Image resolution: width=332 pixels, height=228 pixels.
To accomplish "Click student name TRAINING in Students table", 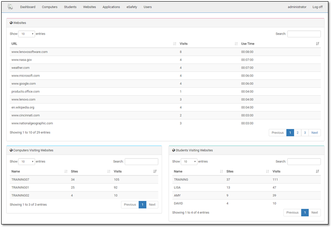I will [181, 179].
